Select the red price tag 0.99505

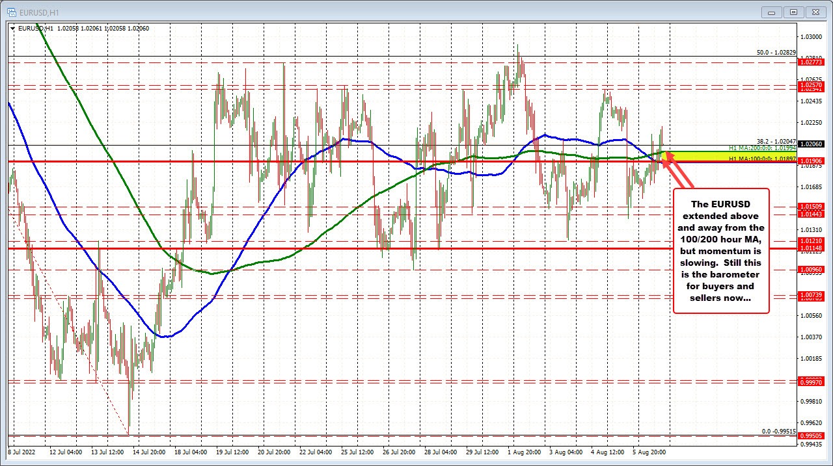pyautogui.click(x=811, y=436)
